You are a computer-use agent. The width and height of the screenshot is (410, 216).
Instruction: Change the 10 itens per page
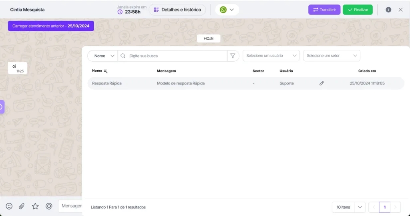348,207
